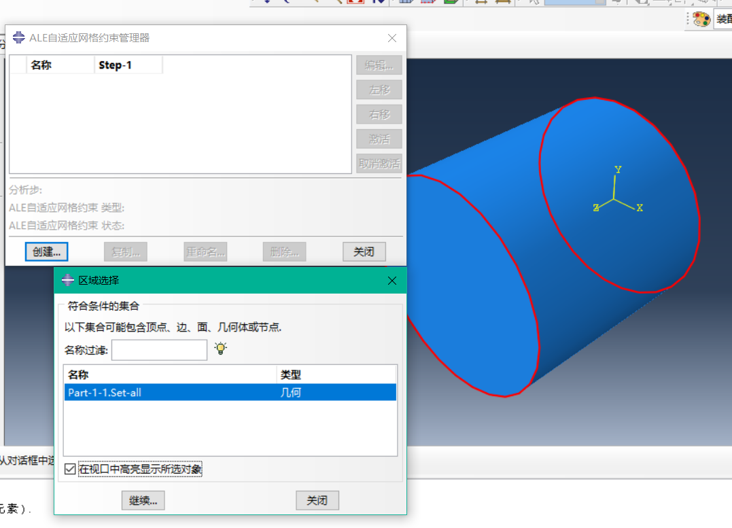Click the Step-1 column header
Screen dimensions: 732x528
coord(128,65)
